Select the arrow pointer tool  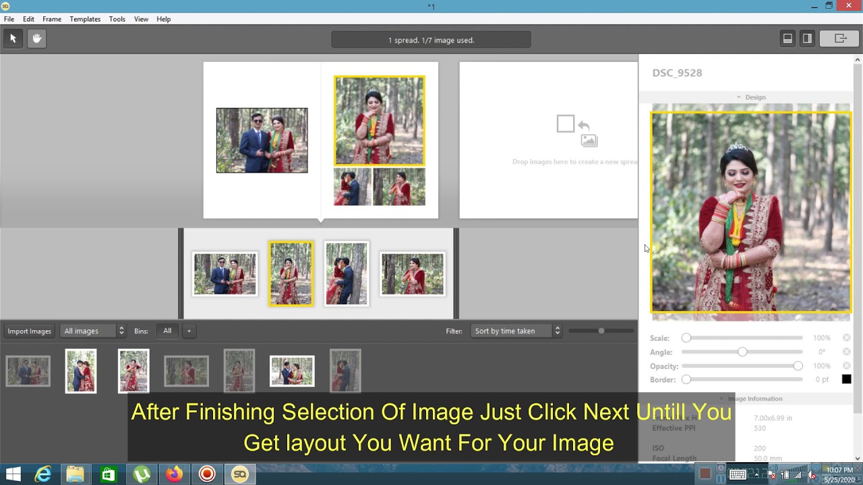[x=13, y=38]
